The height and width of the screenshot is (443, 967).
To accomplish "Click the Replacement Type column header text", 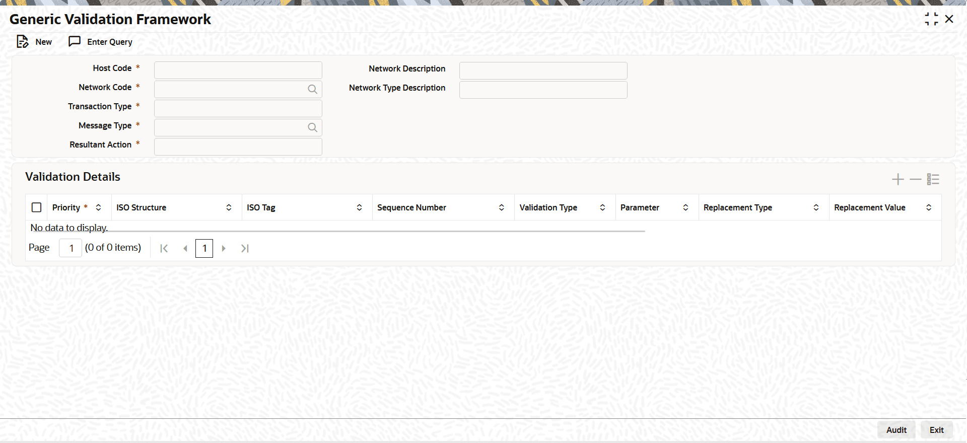I will pyautogui.click(x=737, y=207).
